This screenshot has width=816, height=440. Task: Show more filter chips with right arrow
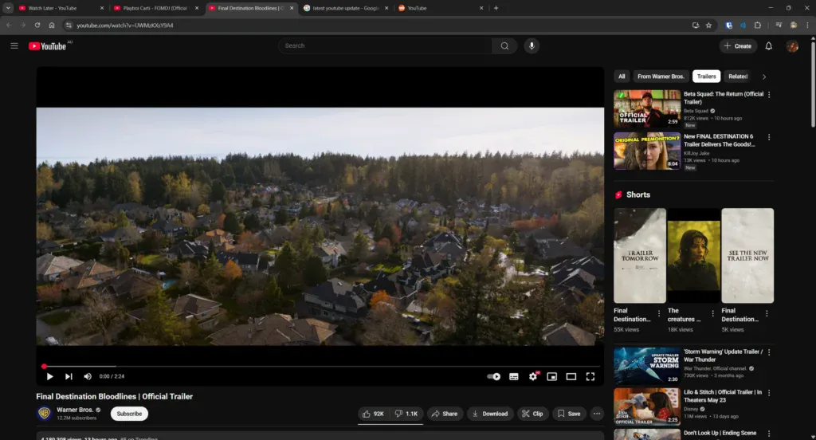pyautogui.click(x=764, y=77)
